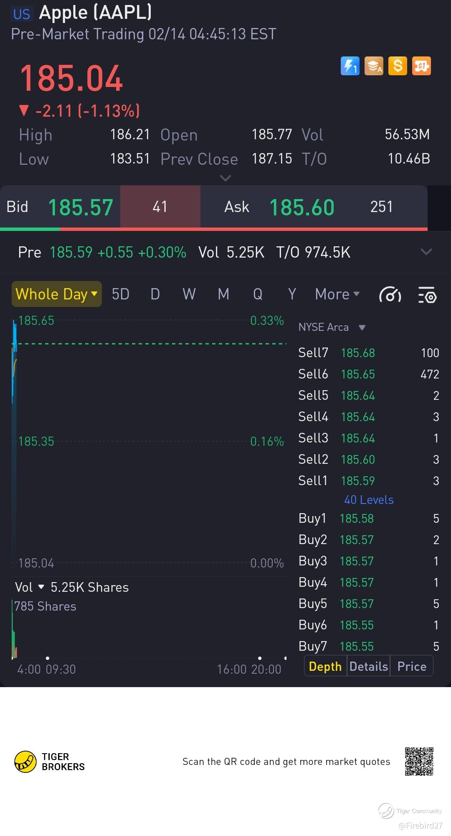Tap the Sell7 185.68 order row

(x=368, y=353)
